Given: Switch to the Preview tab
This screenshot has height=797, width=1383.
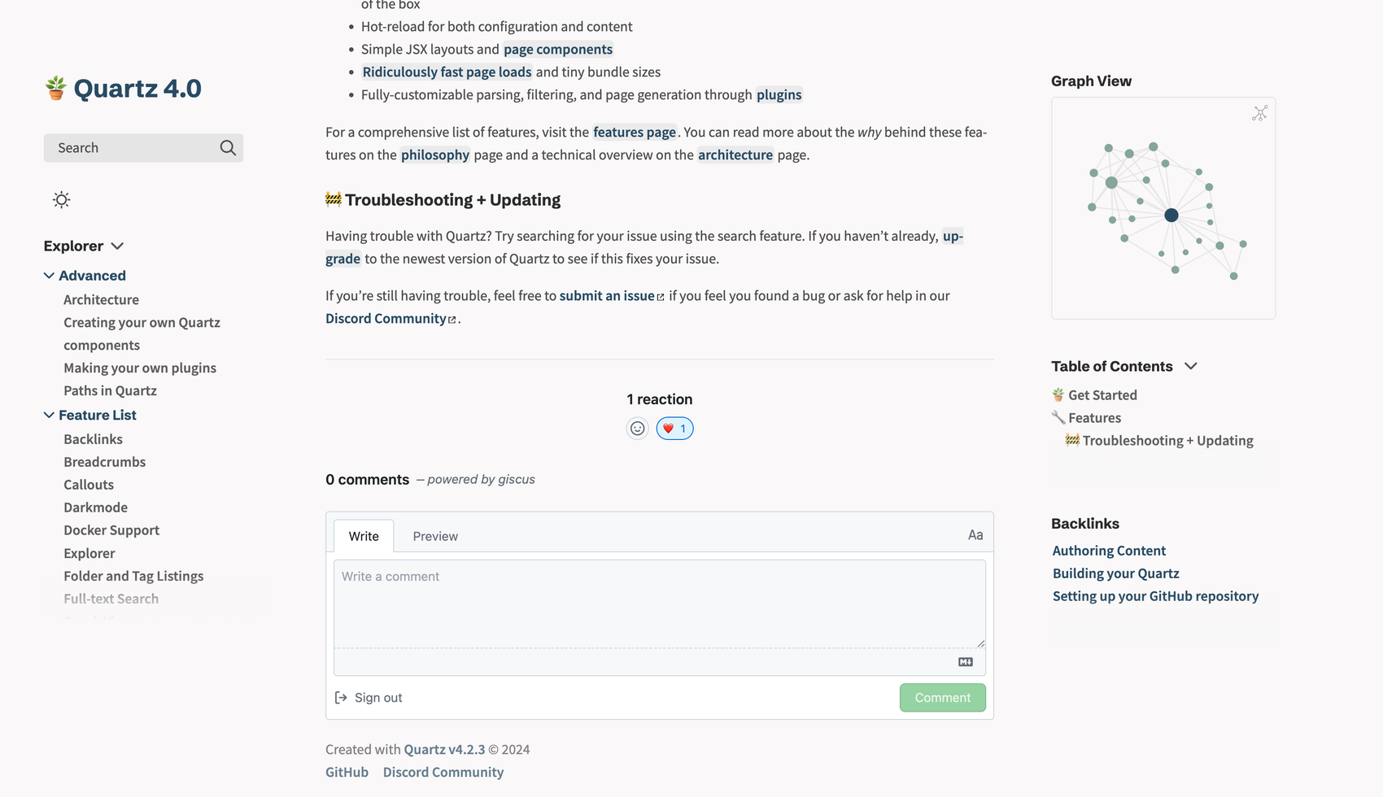Looking at the screenshot, I should pos(435,537).
